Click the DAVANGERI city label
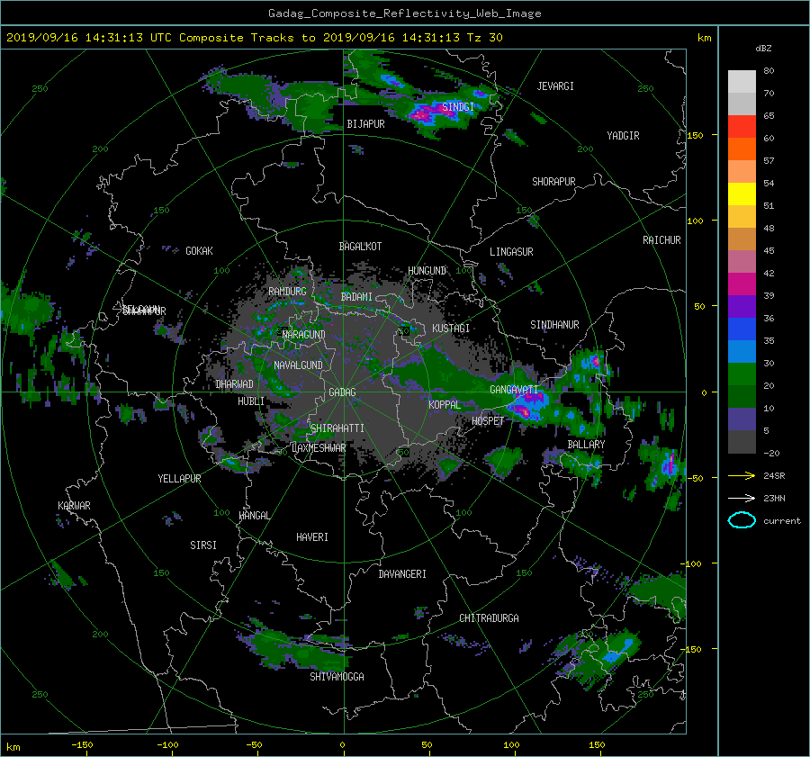Image resolution: width=810 pixels, height=757 pixels. [x=402, y=574]
